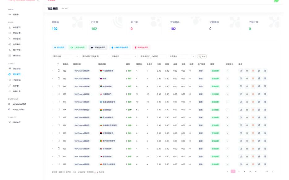Click the 查询 search button
Screen dimensions: 289x180
[202, 56]
